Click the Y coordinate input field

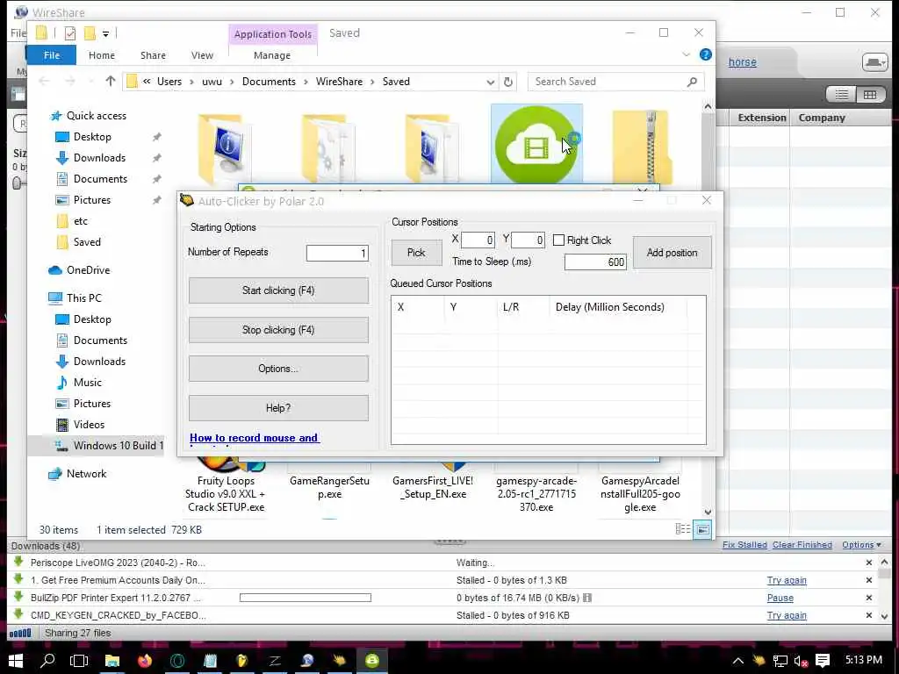[528, 240]
